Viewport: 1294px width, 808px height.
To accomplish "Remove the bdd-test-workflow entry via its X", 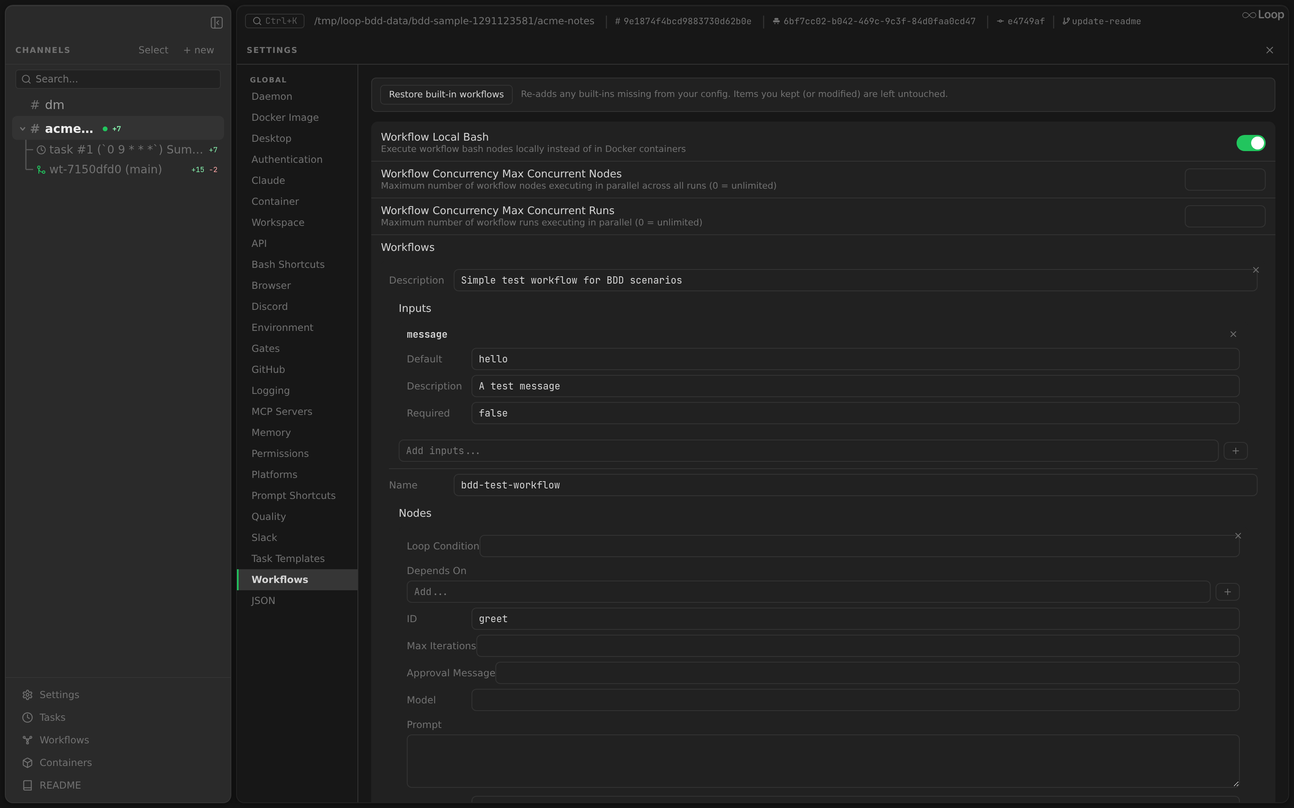I will click(1256, 270).
